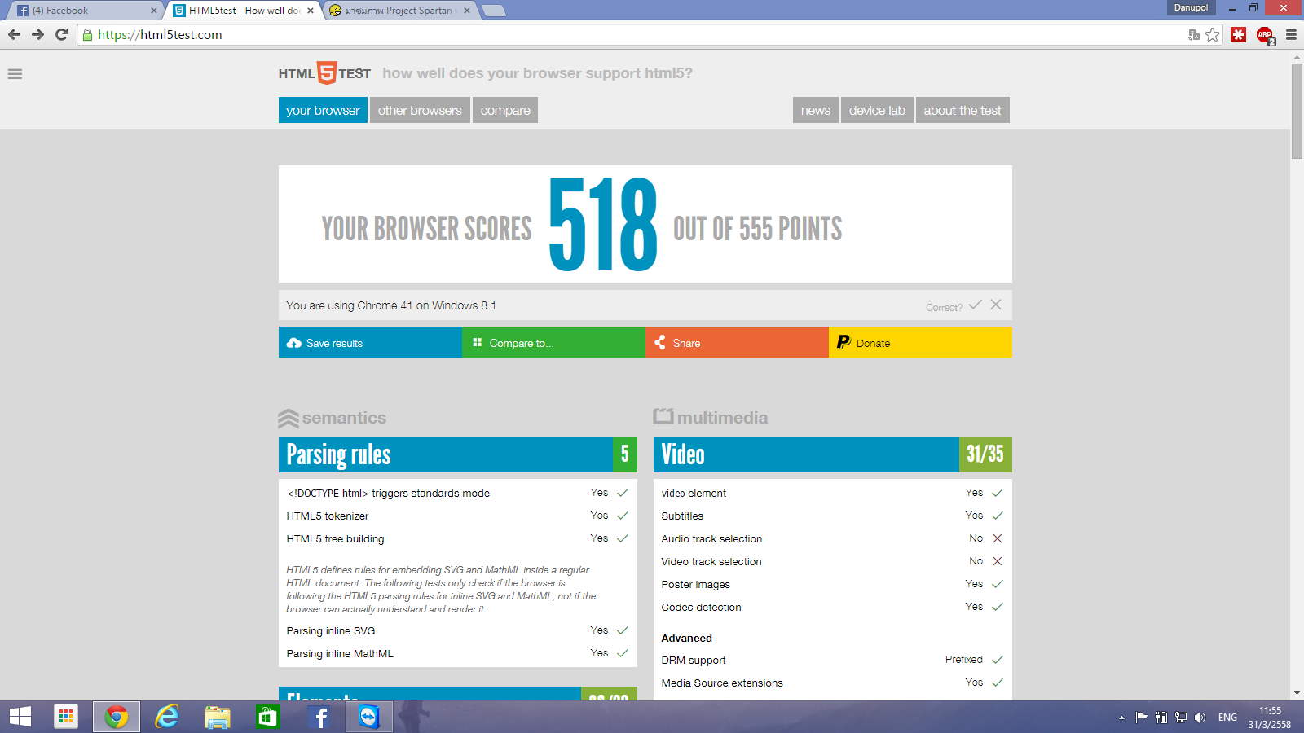
Task: Click the 'DRM support' row
Action: (833, 660)
